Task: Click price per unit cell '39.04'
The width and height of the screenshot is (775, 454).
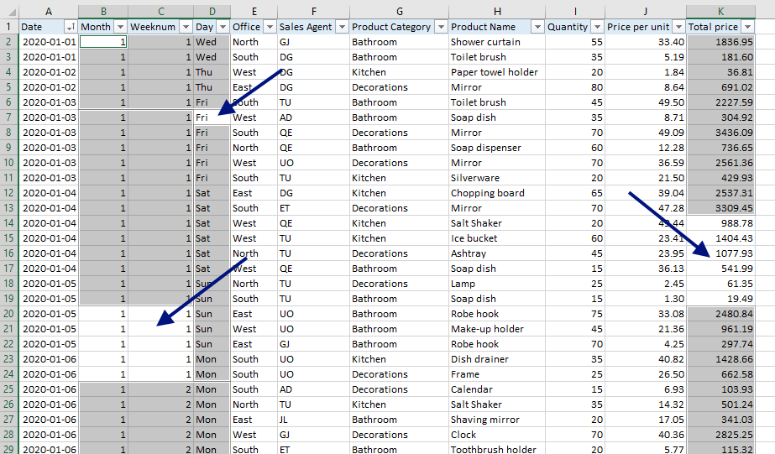Action: (x=646, y=193)
